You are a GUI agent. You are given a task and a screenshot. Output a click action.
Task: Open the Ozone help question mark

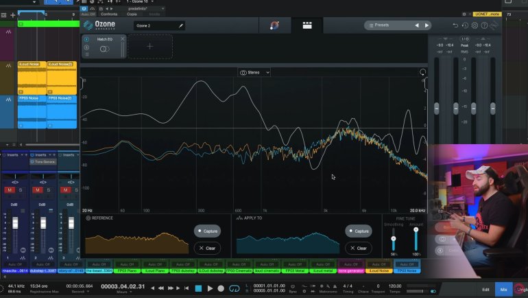484,25
